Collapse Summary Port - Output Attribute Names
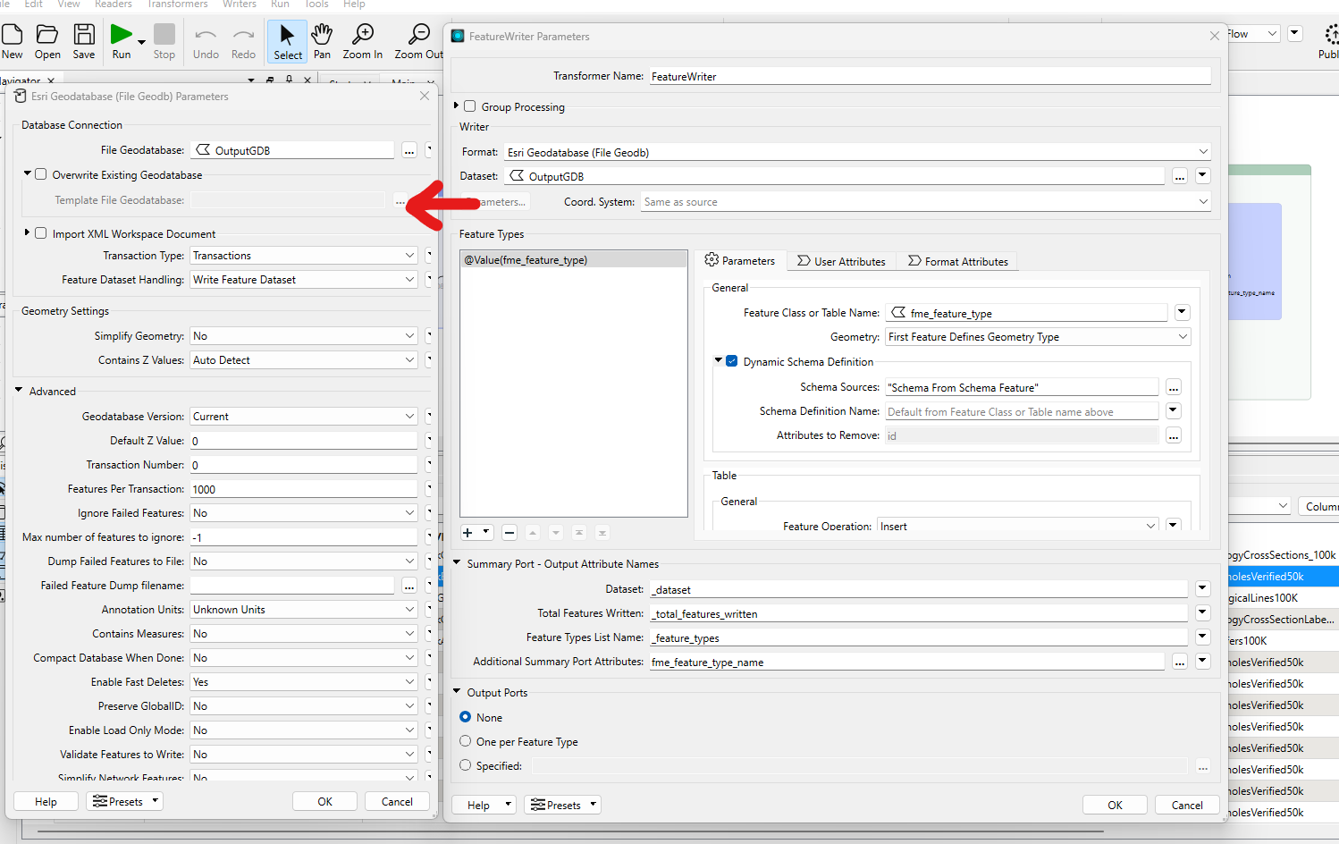The width and height of the screenshot is (1339, 844). tap(457, 563)
